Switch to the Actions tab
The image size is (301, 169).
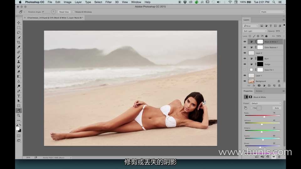[x=259, y=91]
